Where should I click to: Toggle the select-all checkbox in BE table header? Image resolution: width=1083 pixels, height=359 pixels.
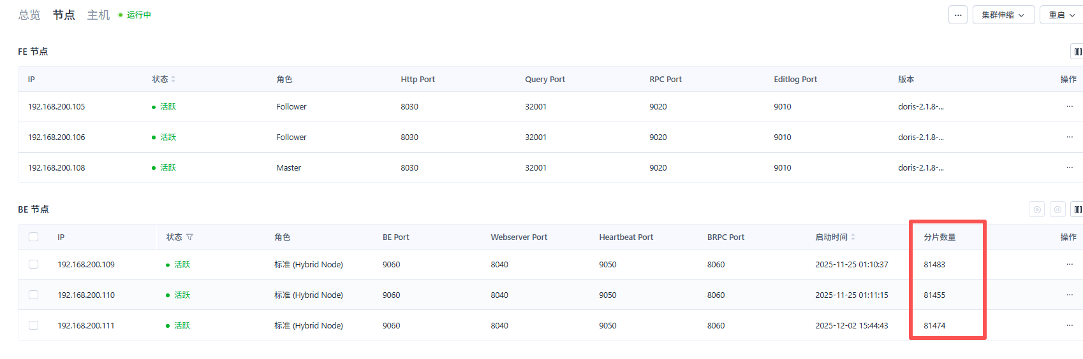tap(34, 237)
